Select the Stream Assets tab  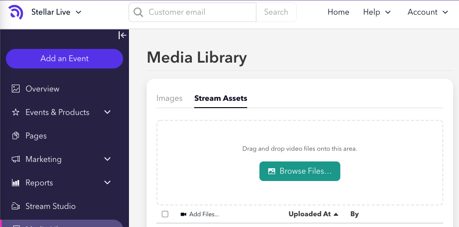click(x=221, y=98)
